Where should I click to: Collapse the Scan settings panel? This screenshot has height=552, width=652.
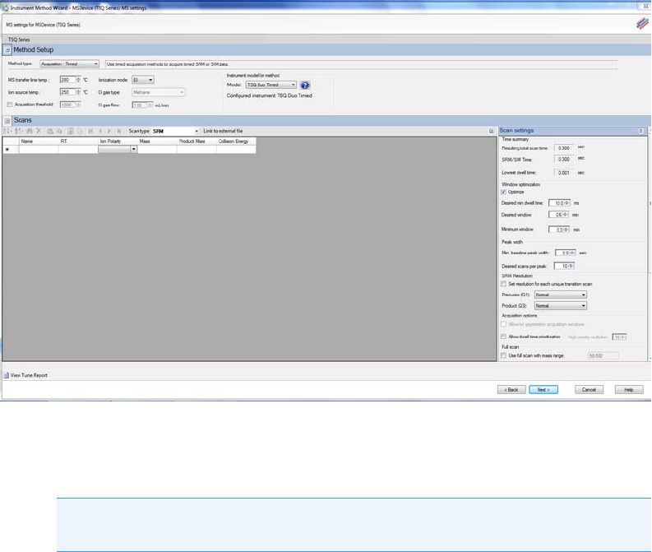[x=640, y=131]
